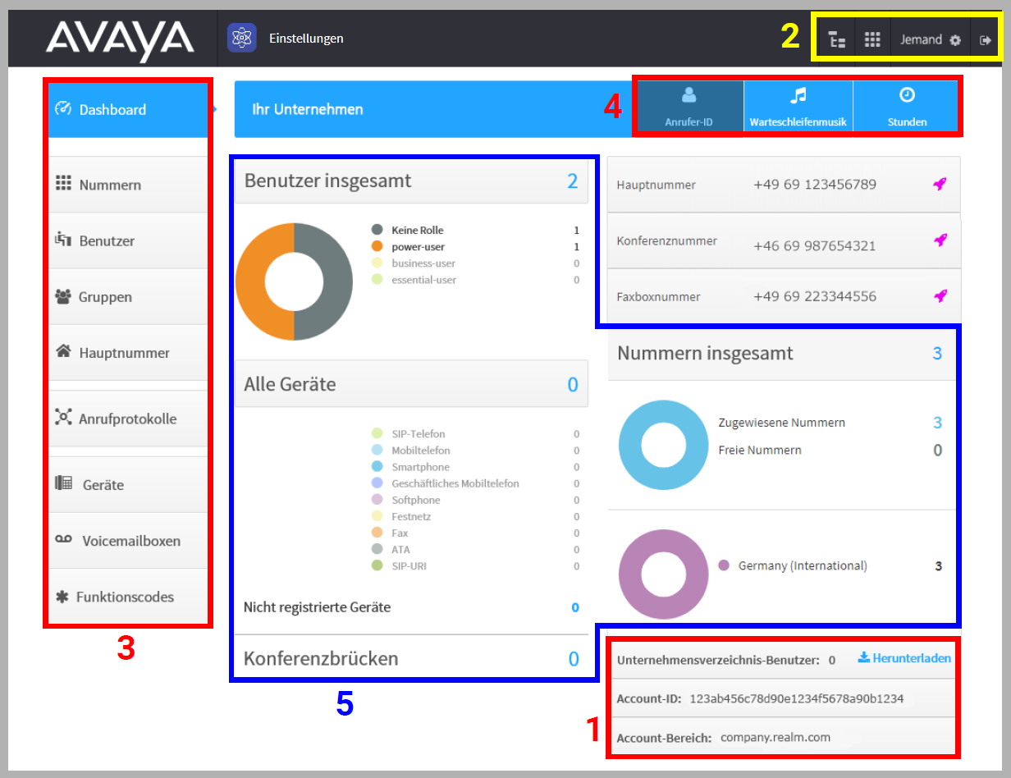Click the Funktionscodes asterisk icon
The image size is (1011, 778).
pyautogui.click(x=62, y=597)
